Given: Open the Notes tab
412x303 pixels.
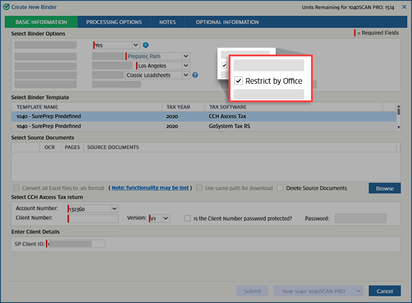Looking at the screenshot, I should pos(167,22).
